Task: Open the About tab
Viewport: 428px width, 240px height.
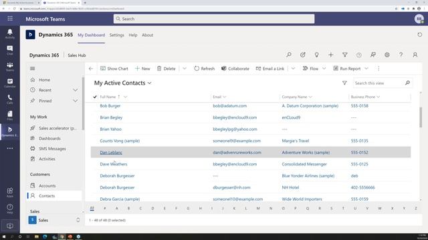Action: point(147,35)
